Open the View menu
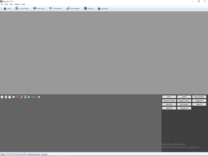Viewport: 208px width, 156px height. 11,4
